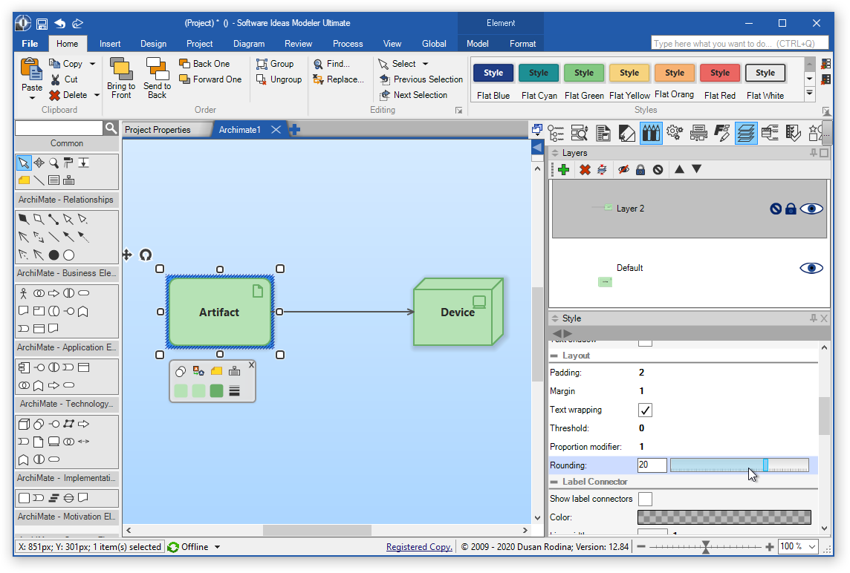Click the Ungroup button

(x=279, y=79)
